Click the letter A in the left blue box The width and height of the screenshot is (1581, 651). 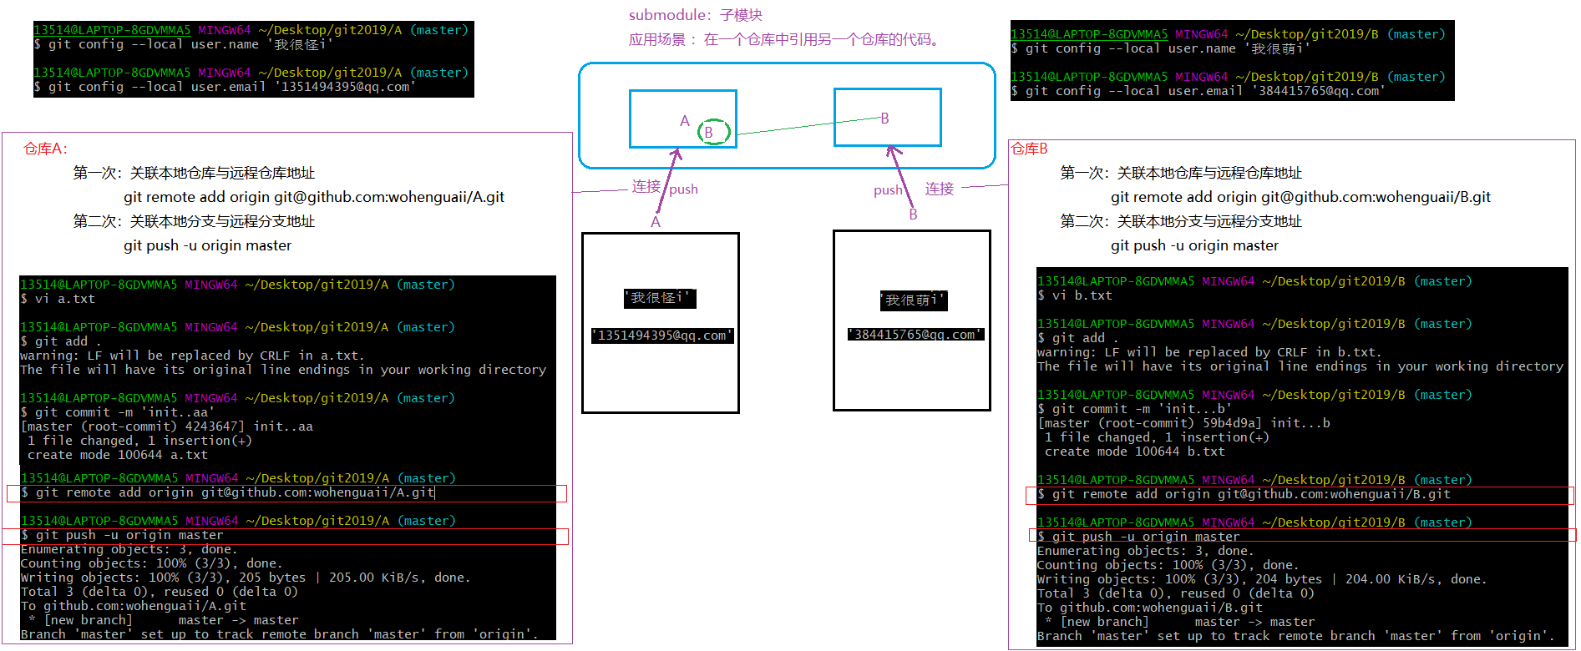click(x=685, y=121)
